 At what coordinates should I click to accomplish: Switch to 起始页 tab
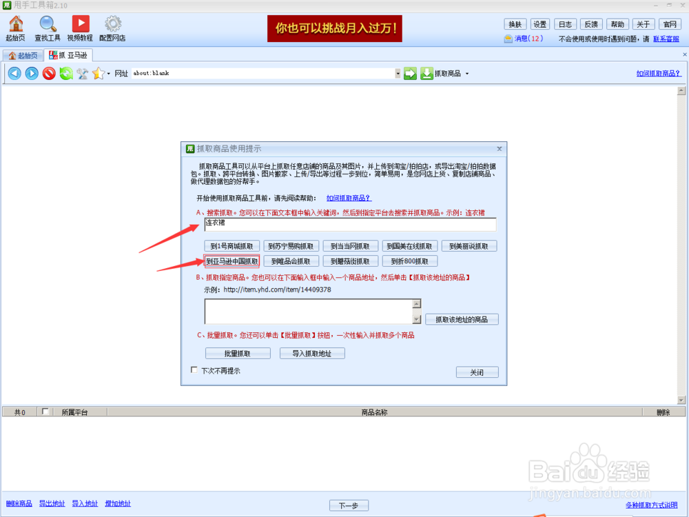pos(23,55)
